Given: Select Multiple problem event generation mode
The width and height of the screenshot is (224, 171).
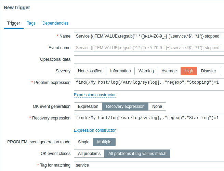Looking at the screenshot, I should 104,142.
